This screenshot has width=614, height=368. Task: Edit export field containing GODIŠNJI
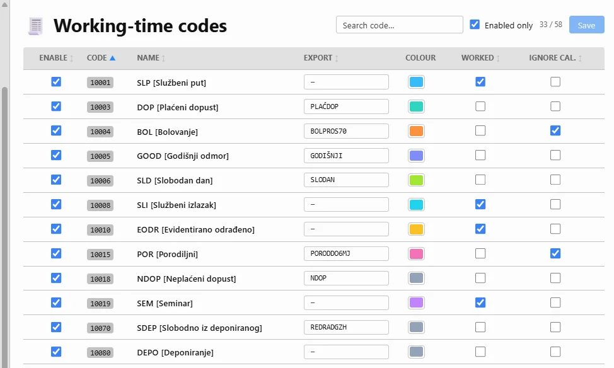point(346,156)
